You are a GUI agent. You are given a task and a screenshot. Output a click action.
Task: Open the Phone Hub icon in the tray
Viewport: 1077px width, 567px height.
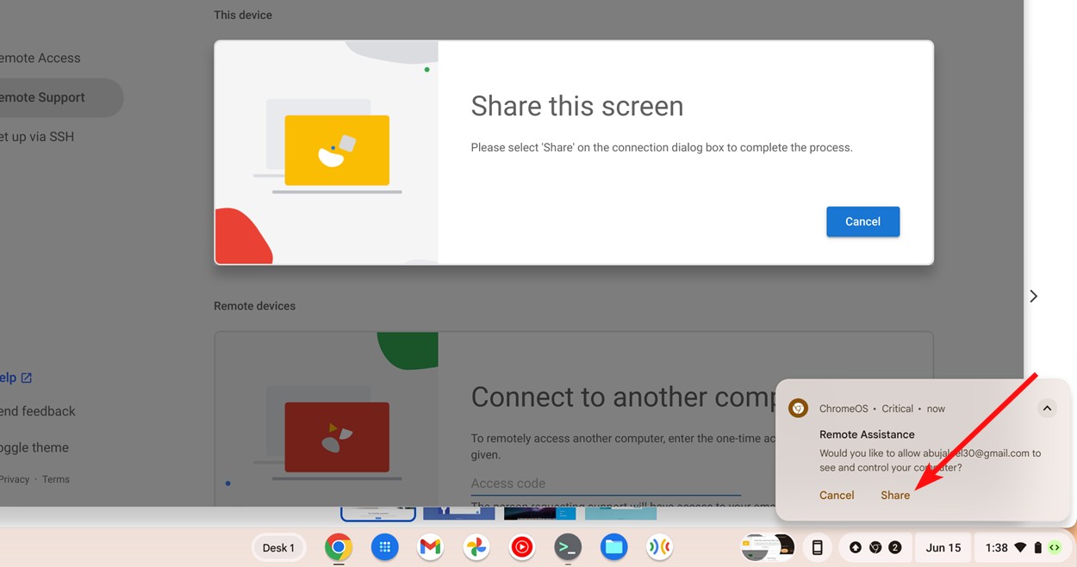(816, 547)
